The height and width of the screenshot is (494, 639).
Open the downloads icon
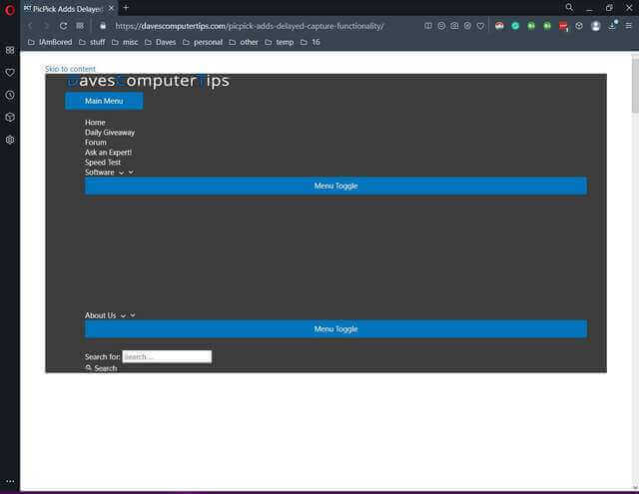click(x=612, y=26)
